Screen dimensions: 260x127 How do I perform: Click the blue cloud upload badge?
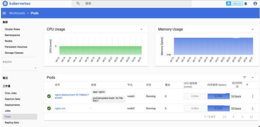(x=234, y=4)
